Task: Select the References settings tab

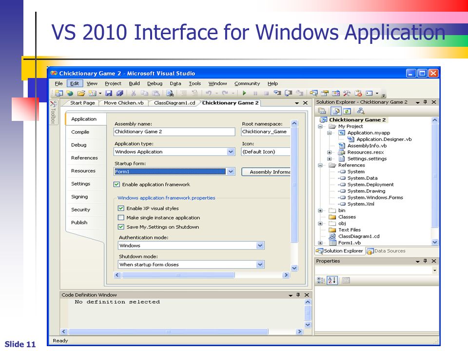Action: [x=84, y=158]
